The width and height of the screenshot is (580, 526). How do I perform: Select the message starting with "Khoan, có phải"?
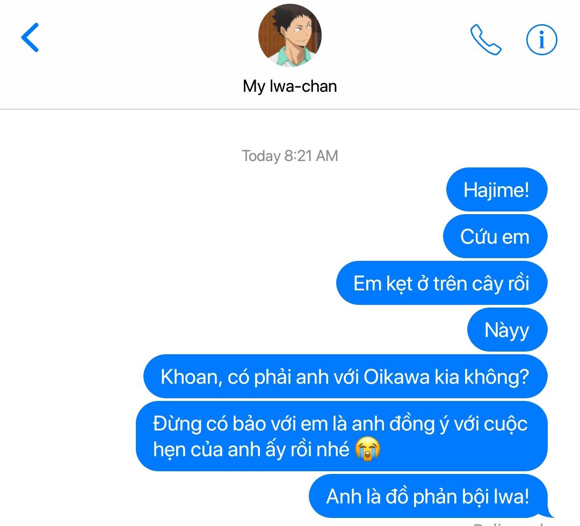point(345,376)
